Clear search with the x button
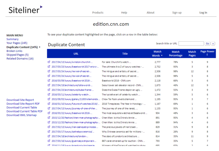 pos(213,44)
